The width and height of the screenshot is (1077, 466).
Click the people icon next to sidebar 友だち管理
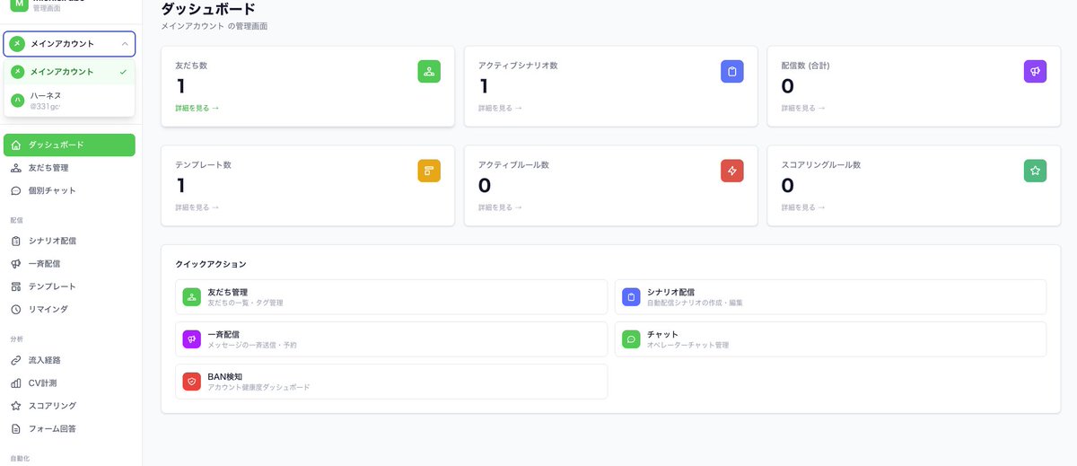point(16,168)
